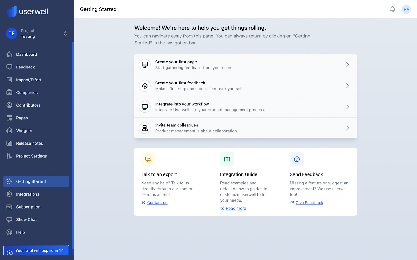Expand the Create your first page chevron
The image size is (417, 260).
[347, 65]
